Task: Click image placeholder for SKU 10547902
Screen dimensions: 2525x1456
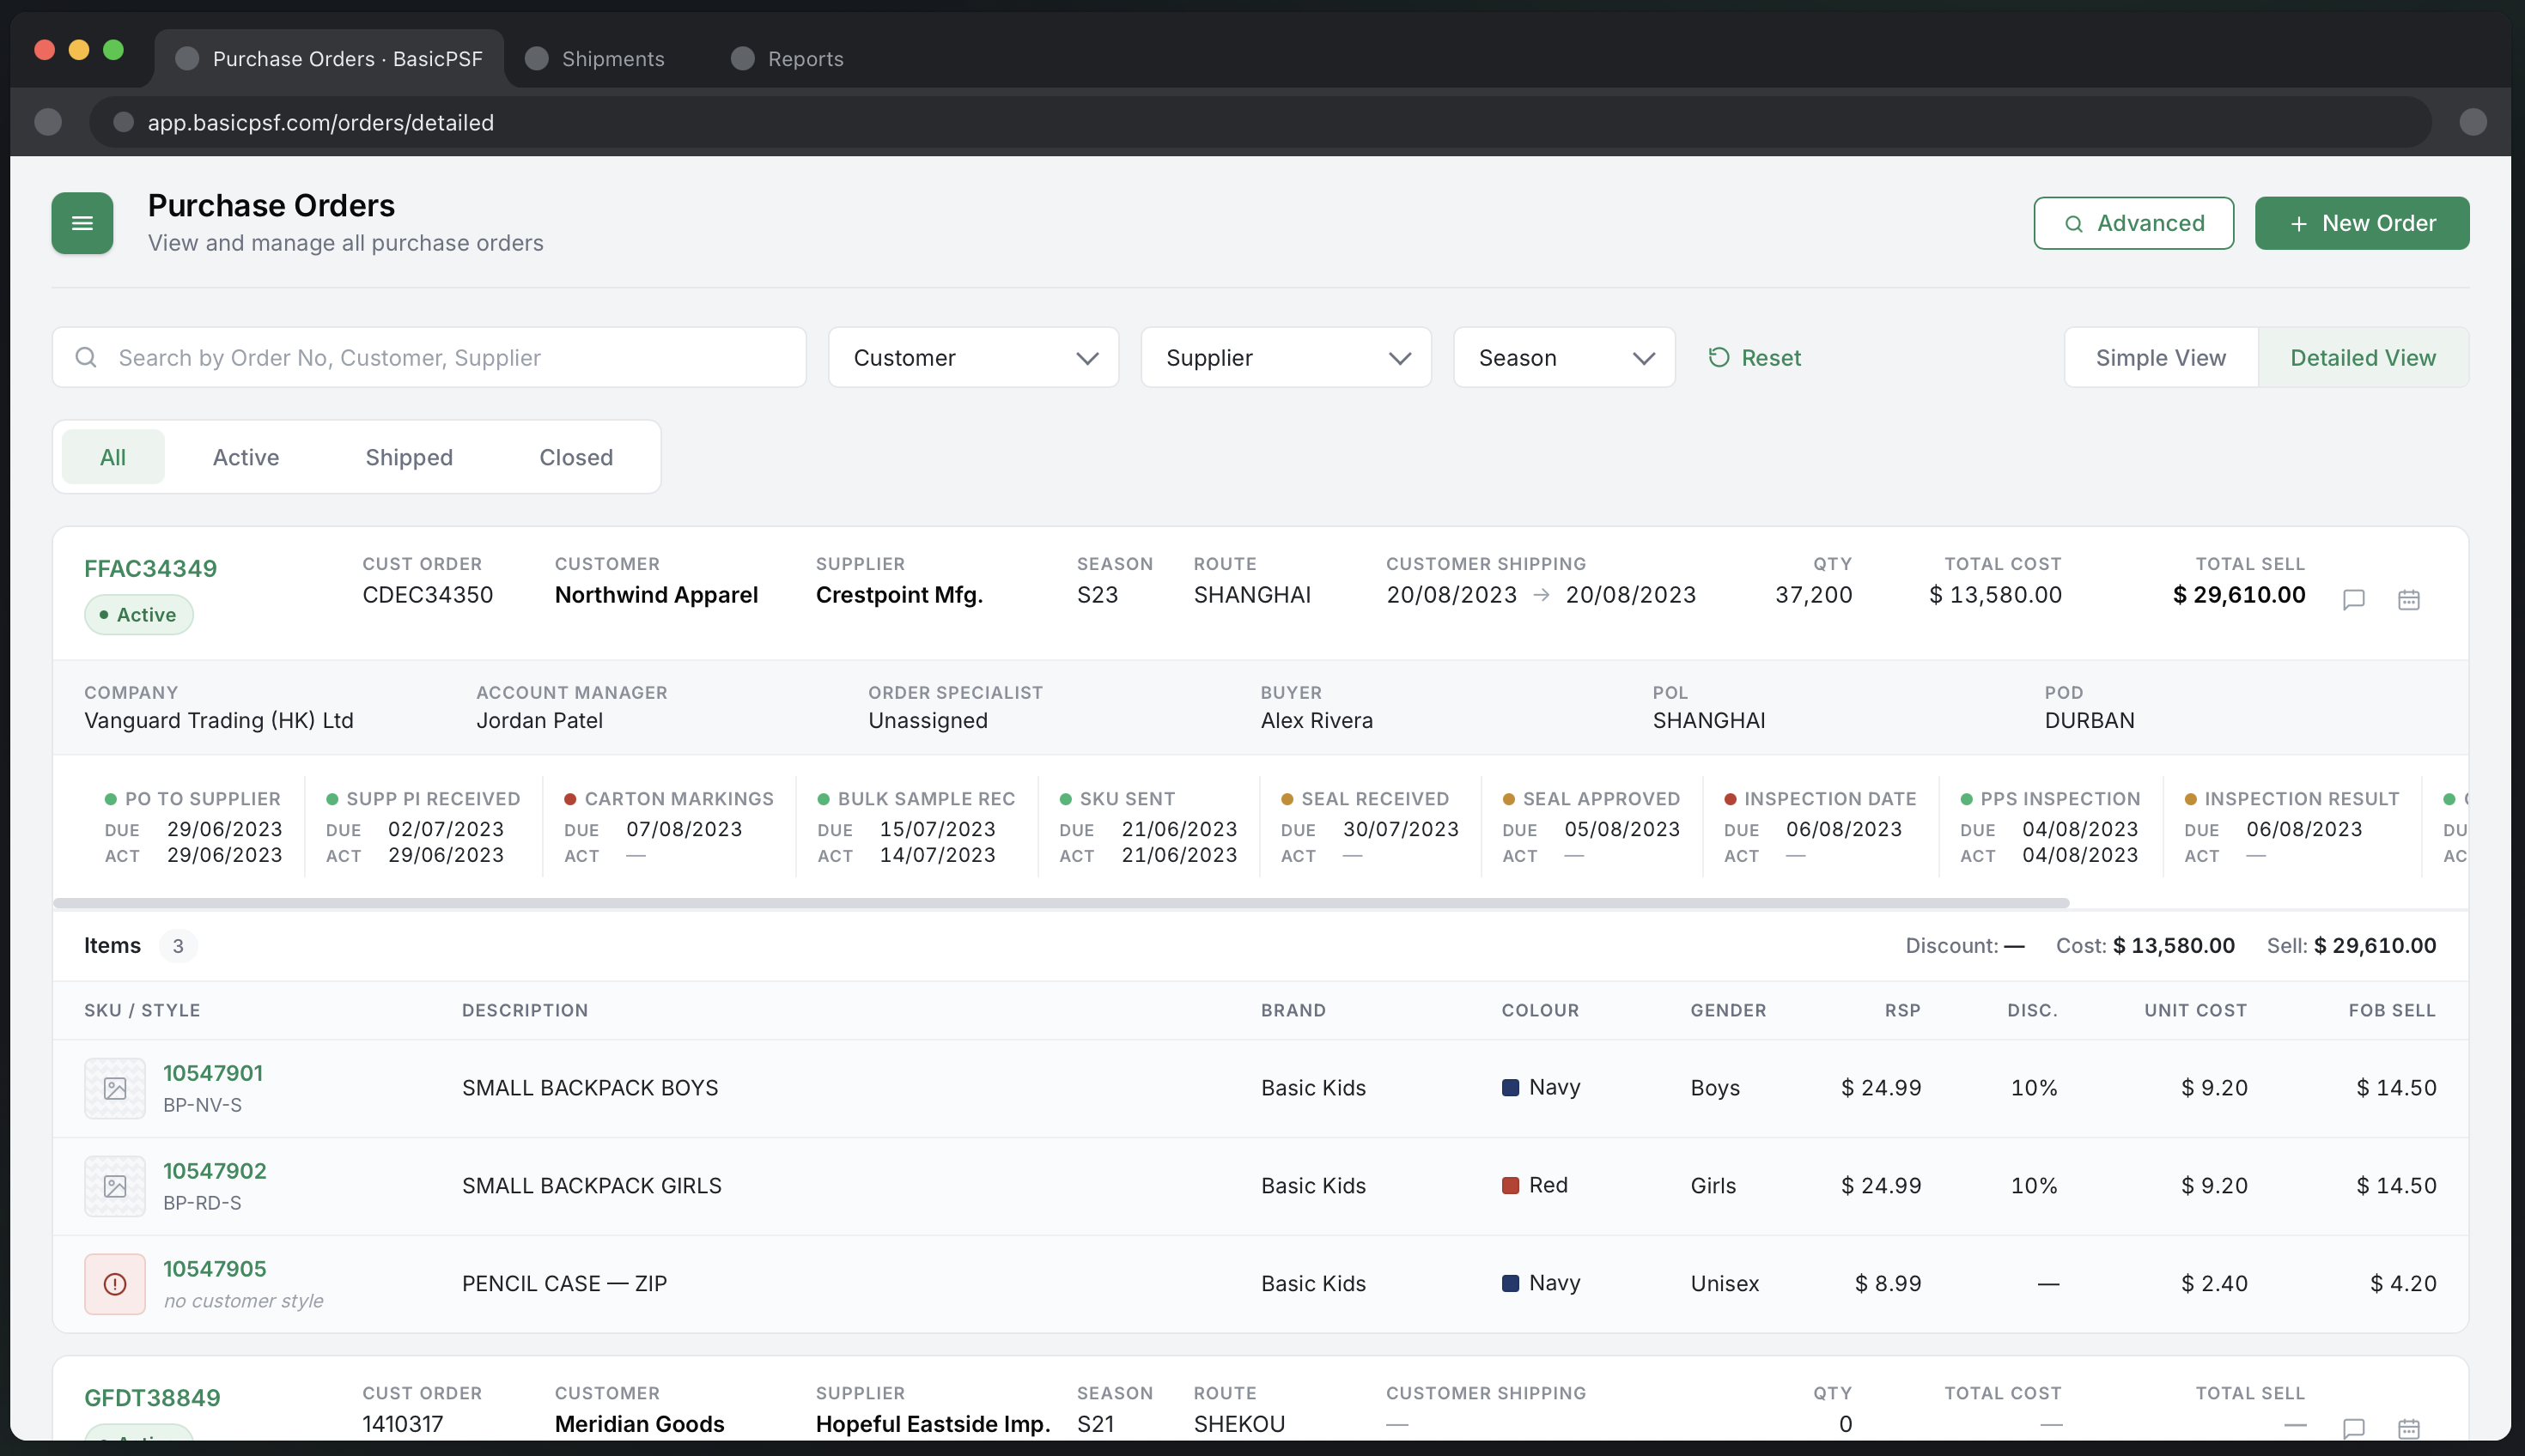Action: [x=115, y=1186]
